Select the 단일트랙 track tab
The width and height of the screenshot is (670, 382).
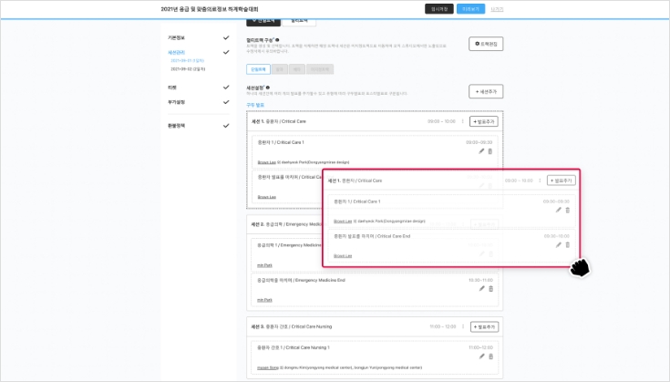(258, 68)
